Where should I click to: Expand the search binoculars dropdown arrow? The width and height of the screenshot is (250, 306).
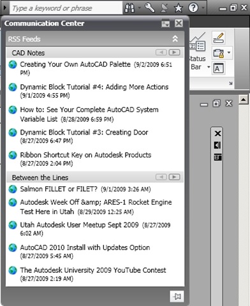[x=140, y=8]
